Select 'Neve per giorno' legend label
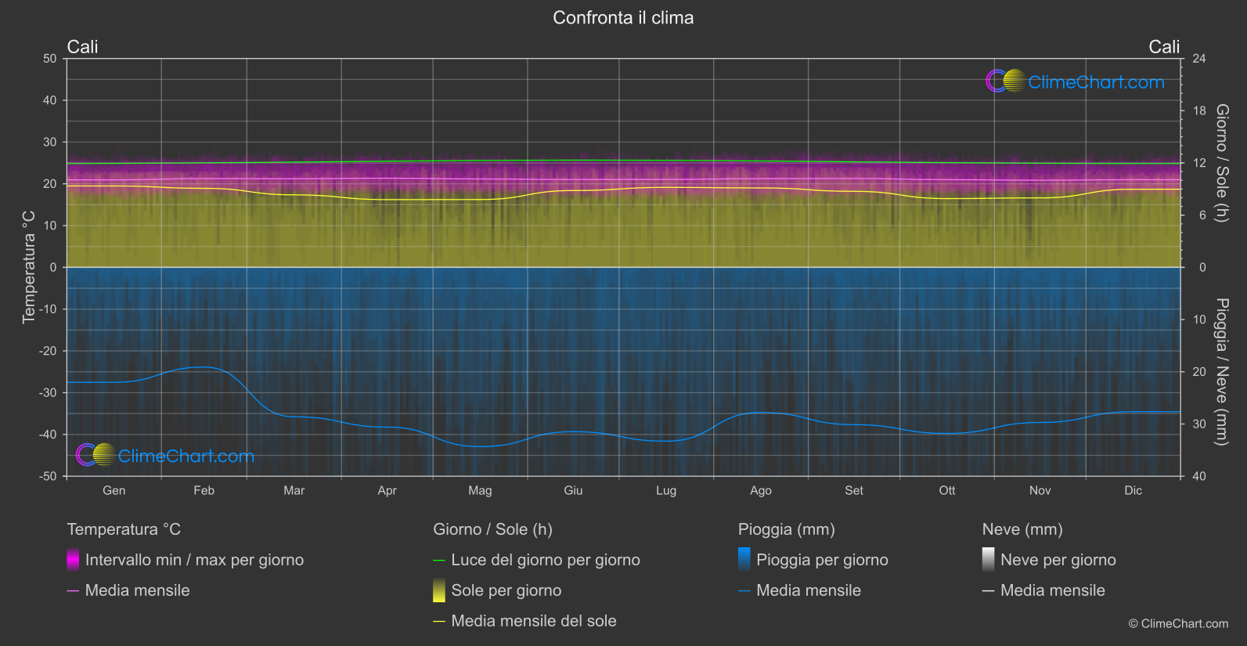Screen dimensions: 1247x646 click(x=1058, y=560)
